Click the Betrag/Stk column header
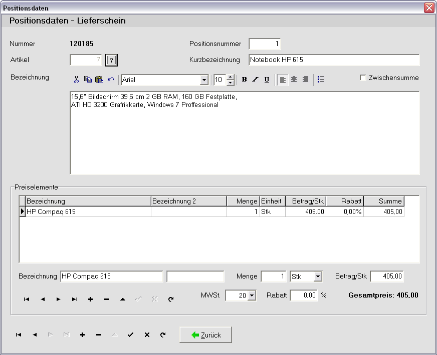437x355 pixels. 306,201
